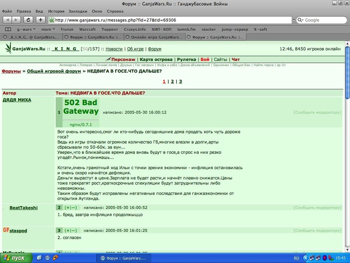Open the frunze bookmark
350x263 pixels.
[67, 29]
